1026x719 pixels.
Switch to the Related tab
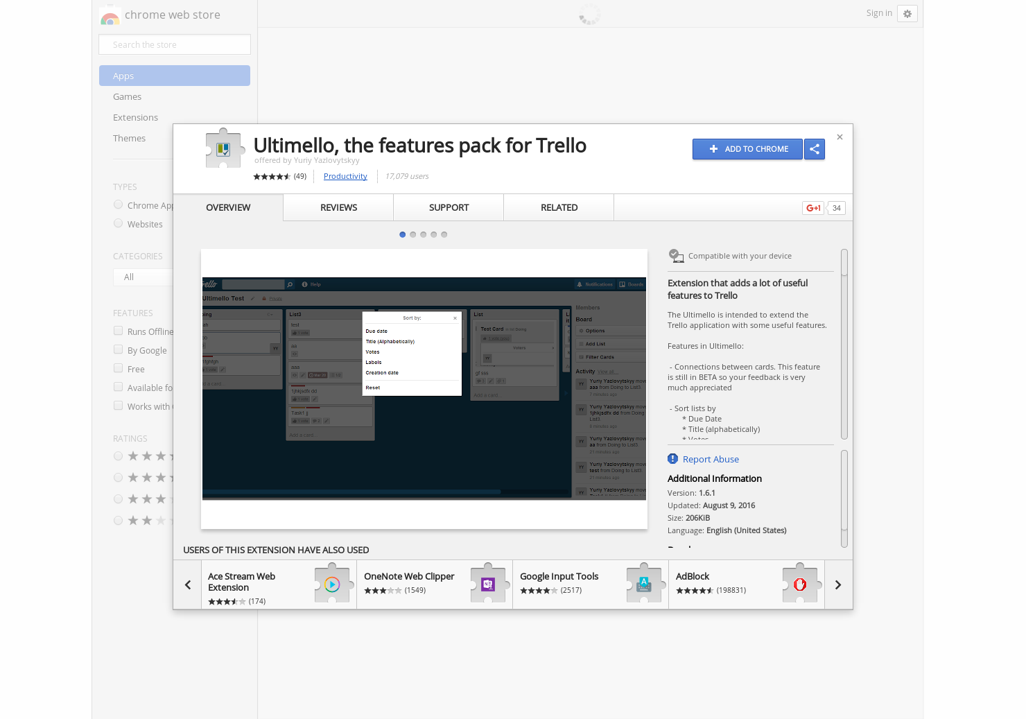pyautogui.click(x=559, y=207)
